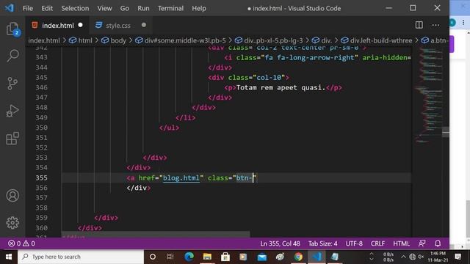Open Mail app from taskbar

click(262, 257)
